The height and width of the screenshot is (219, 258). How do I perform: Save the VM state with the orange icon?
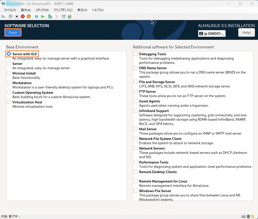[x=29, y=16]
